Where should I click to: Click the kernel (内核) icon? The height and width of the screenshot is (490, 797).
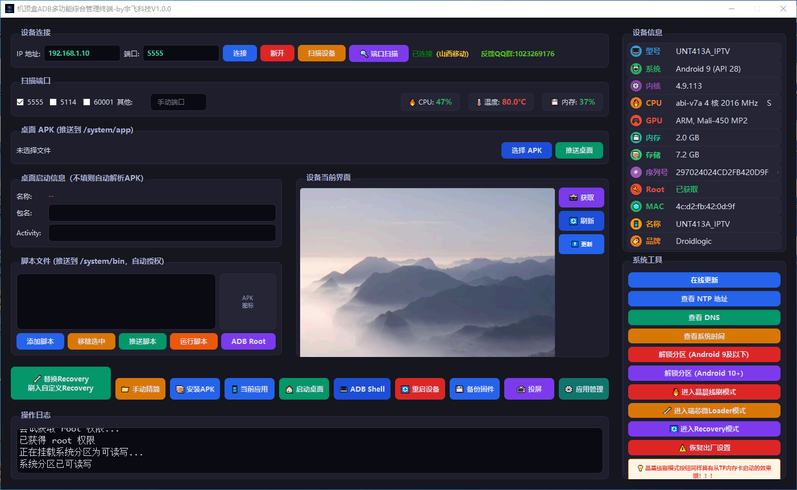636,86
